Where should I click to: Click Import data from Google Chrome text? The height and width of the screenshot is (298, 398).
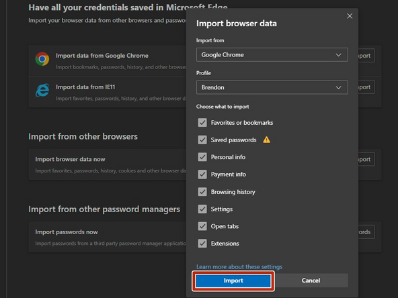pyautogui.click(x=102, y=56)
